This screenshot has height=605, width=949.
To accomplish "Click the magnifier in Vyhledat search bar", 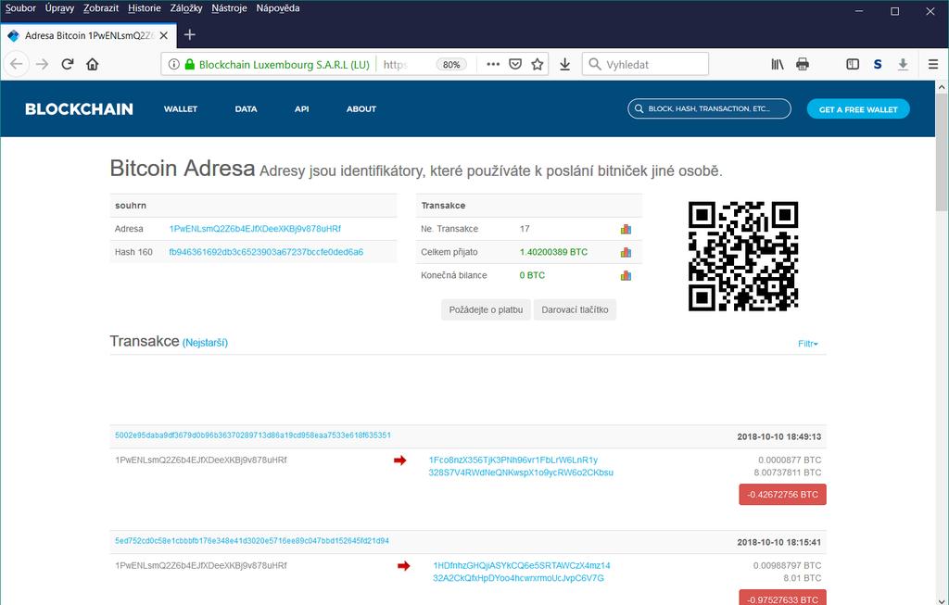I will point(595,64).
